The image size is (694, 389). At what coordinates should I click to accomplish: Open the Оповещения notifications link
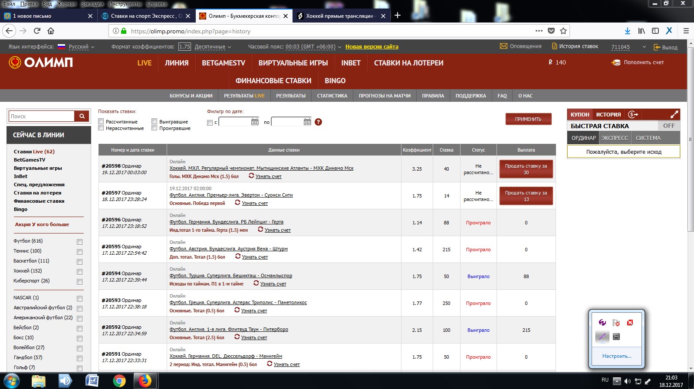pyautogui.click(x=521, y=46)
